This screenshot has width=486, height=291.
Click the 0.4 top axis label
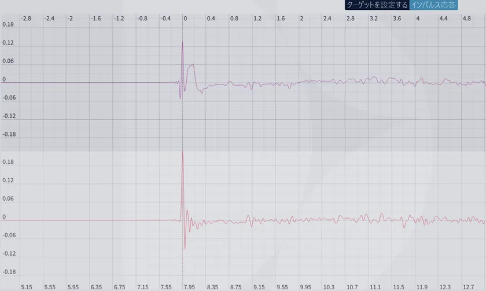pos(211,19)
